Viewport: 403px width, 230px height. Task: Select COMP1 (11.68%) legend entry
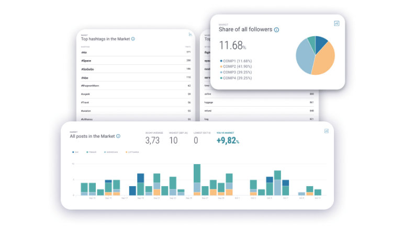click(x=237, y=61)
